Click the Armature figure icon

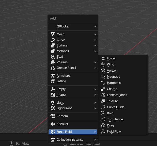(53, 76)
